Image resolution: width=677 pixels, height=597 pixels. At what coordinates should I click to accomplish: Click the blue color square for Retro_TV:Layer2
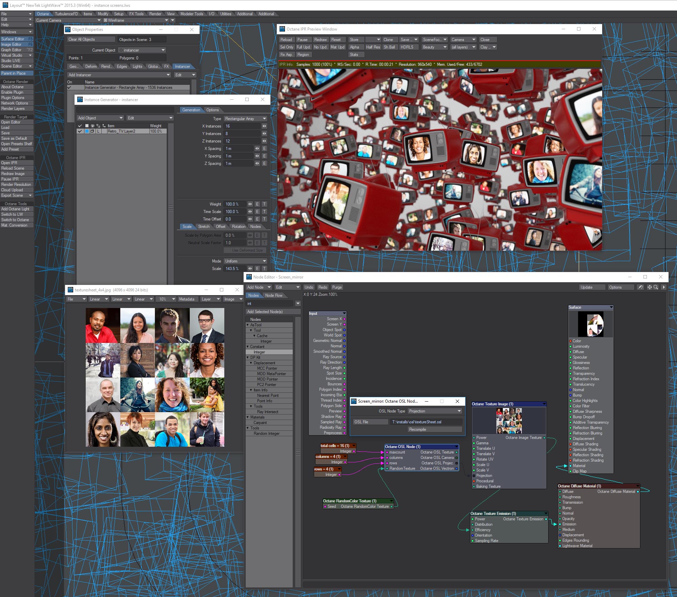point(87,131)
